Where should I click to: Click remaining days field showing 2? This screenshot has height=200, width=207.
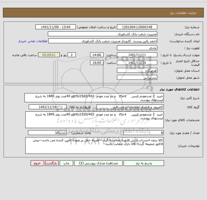[x=72, y=55]
